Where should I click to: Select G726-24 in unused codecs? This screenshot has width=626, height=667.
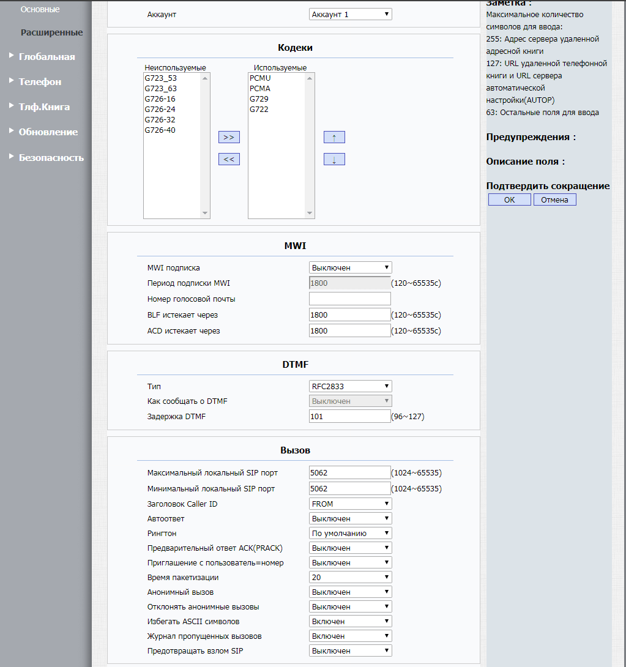click(x=172, y=109)
